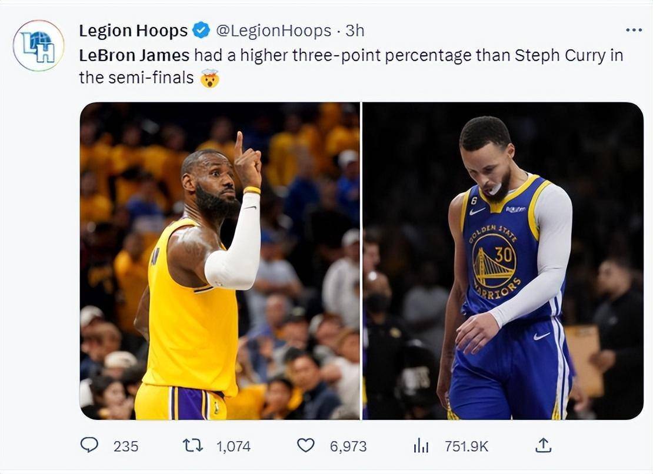Open the Legion Hoops profile avatar
The image size is (653, 474).
pos(38,45)
